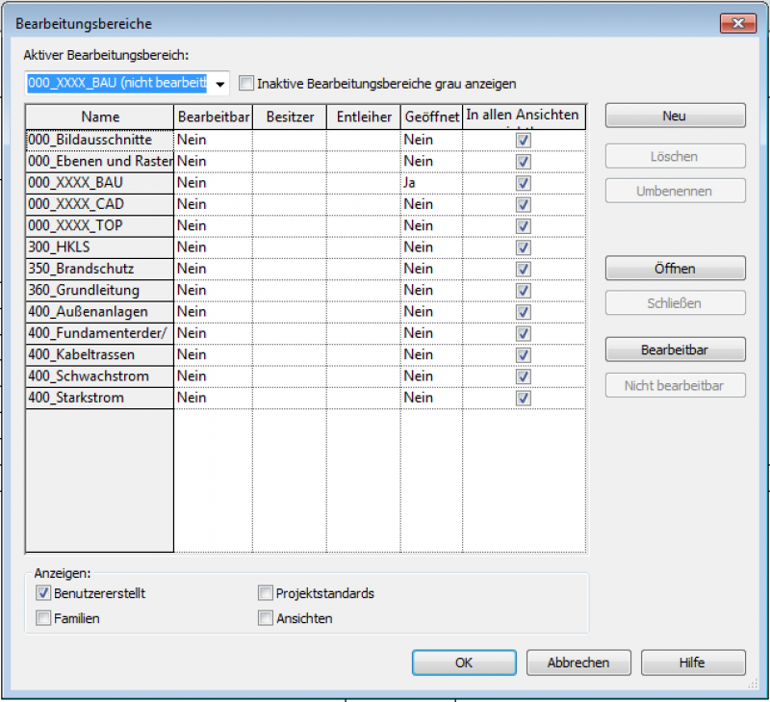Uncheck the Benutzererstellt checkbox

[x=43, y=593]
